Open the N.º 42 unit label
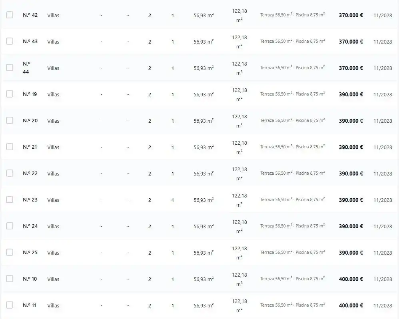Image resolution: width=399 pixels, height=319 pixels. click(x=30, y=15)
